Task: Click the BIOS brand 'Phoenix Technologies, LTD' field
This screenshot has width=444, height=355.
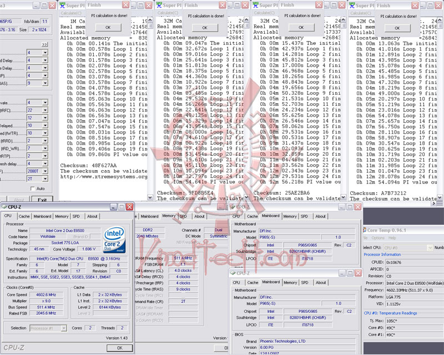Action: 307,341
